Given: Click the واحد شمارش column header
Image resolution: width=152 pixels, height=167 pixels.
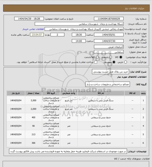Looking at the screenshot, I should 69,93.
